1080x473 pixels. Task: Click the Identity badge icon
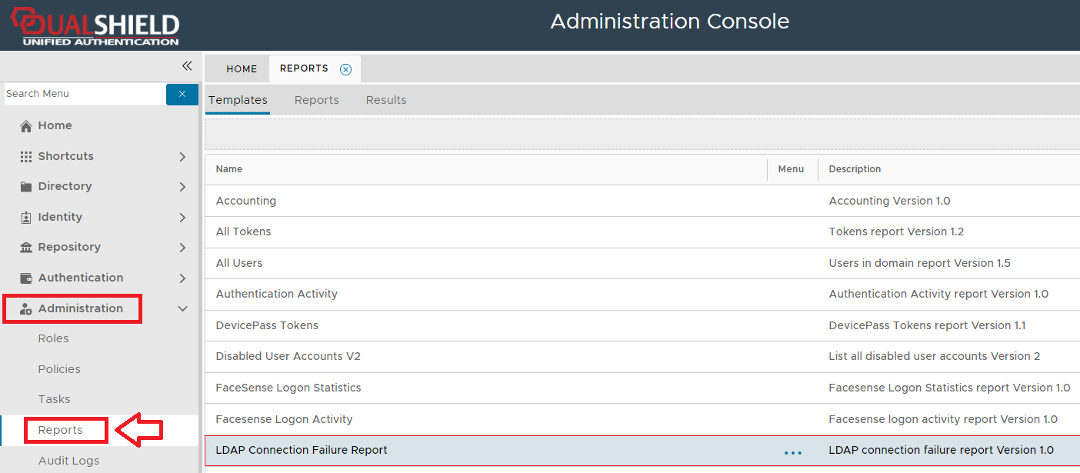pyautogui.click(x=26, y=218)
